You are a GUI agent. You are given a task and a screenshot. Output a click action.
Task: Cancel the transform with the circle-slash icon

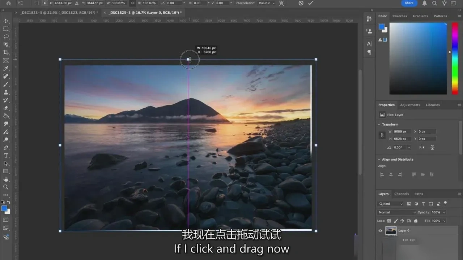coord(301,3)
